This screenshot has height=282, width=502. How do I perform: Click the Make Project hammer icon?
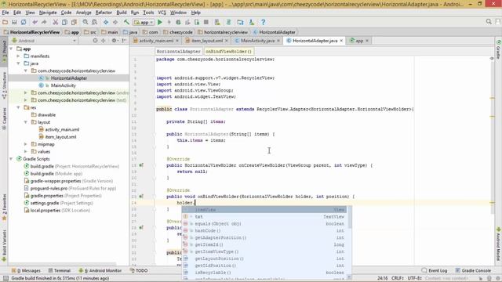pyautogui.click(x=126, y=22)
